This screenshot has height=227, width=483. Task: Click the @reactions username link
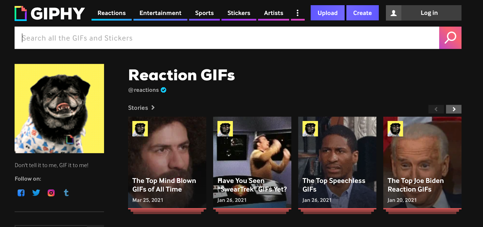143,90
